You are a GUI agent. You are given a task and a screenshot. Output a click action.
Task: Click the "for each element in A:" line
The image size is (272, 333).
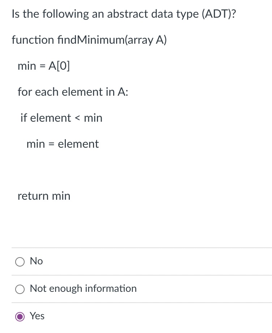pos(73,92)
